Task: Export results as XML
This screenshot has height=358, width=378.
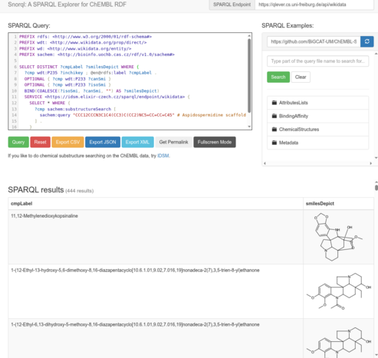Action: (x=137, y=142)
